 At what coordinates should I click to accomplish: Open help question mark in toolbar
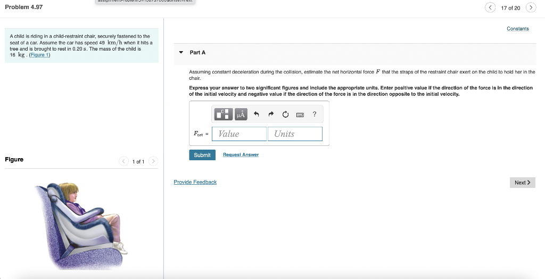pos(315,114)
